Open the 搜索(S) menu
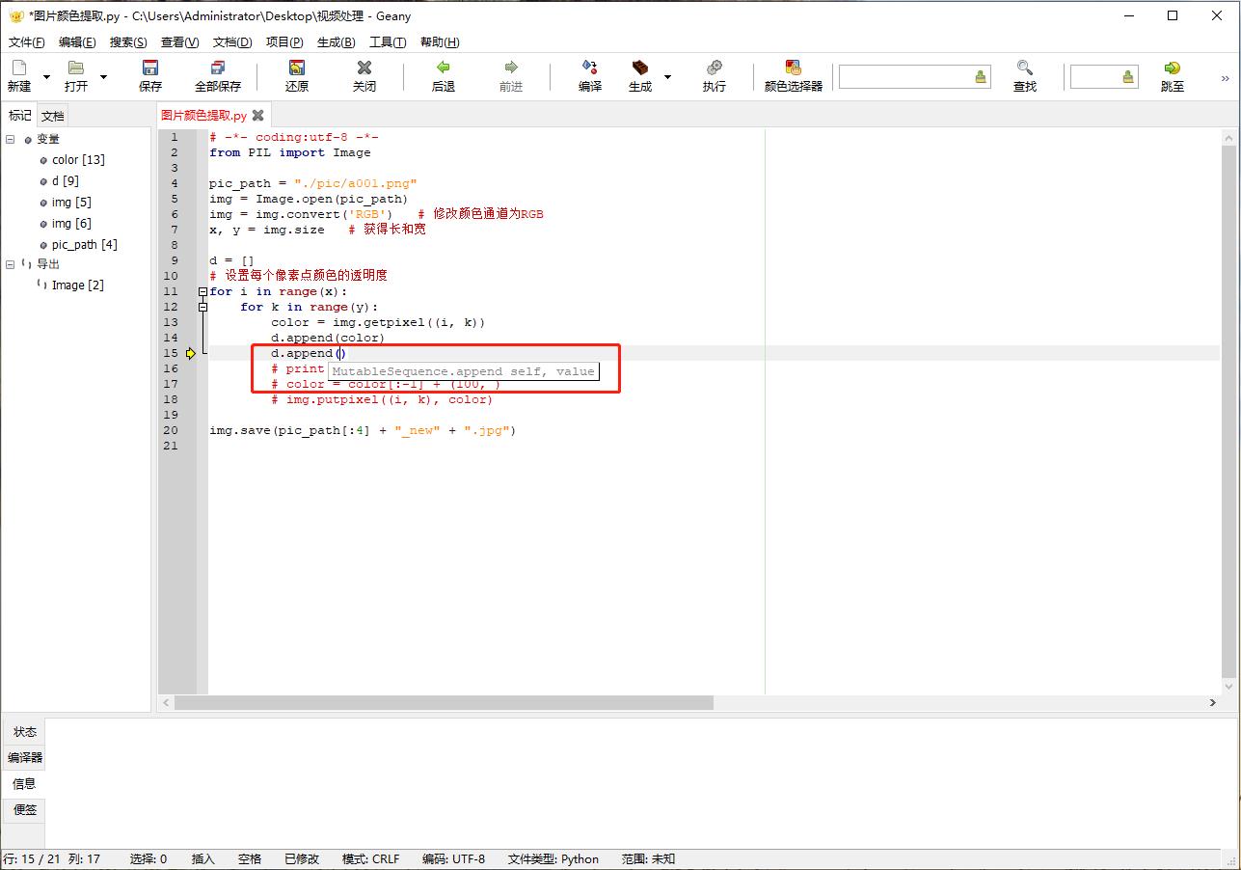The width and height of the screenshot is (1241, 870). (x=128, y=42)
